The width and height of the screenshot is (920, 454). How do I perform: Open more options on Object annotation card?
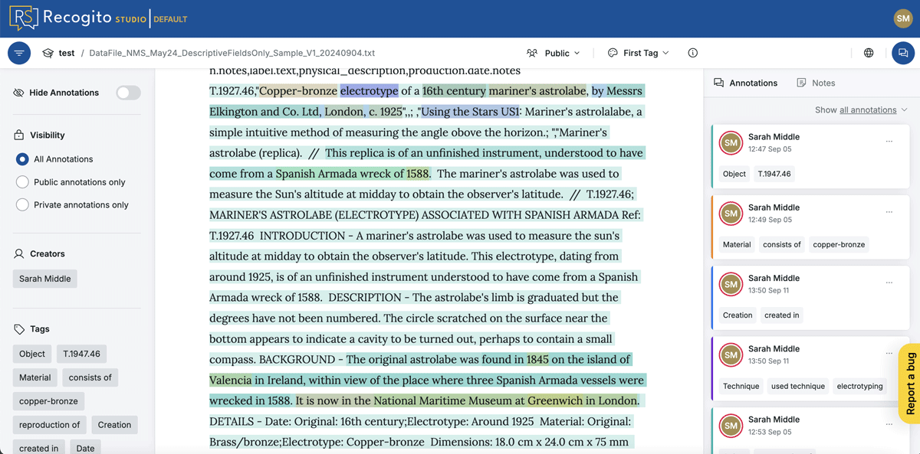889,142
